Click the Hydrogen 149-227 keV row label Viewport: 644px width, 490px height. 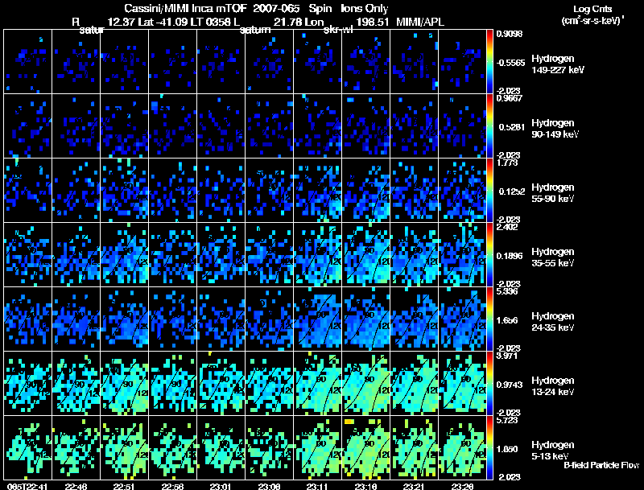[x=557, y=64]
